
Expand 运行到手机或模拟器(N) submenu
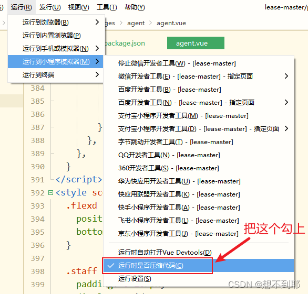pyautogui.click(x=55, y=48)
